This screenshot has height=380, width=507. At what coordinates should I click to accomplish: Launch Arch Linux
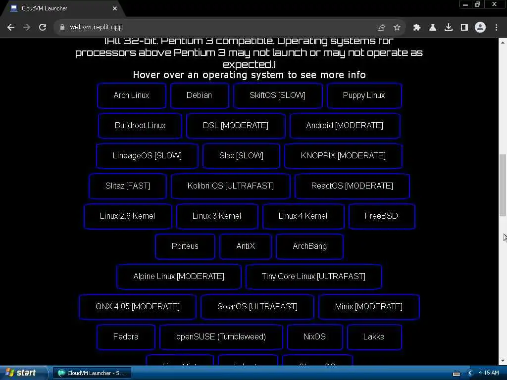[132, 95]
